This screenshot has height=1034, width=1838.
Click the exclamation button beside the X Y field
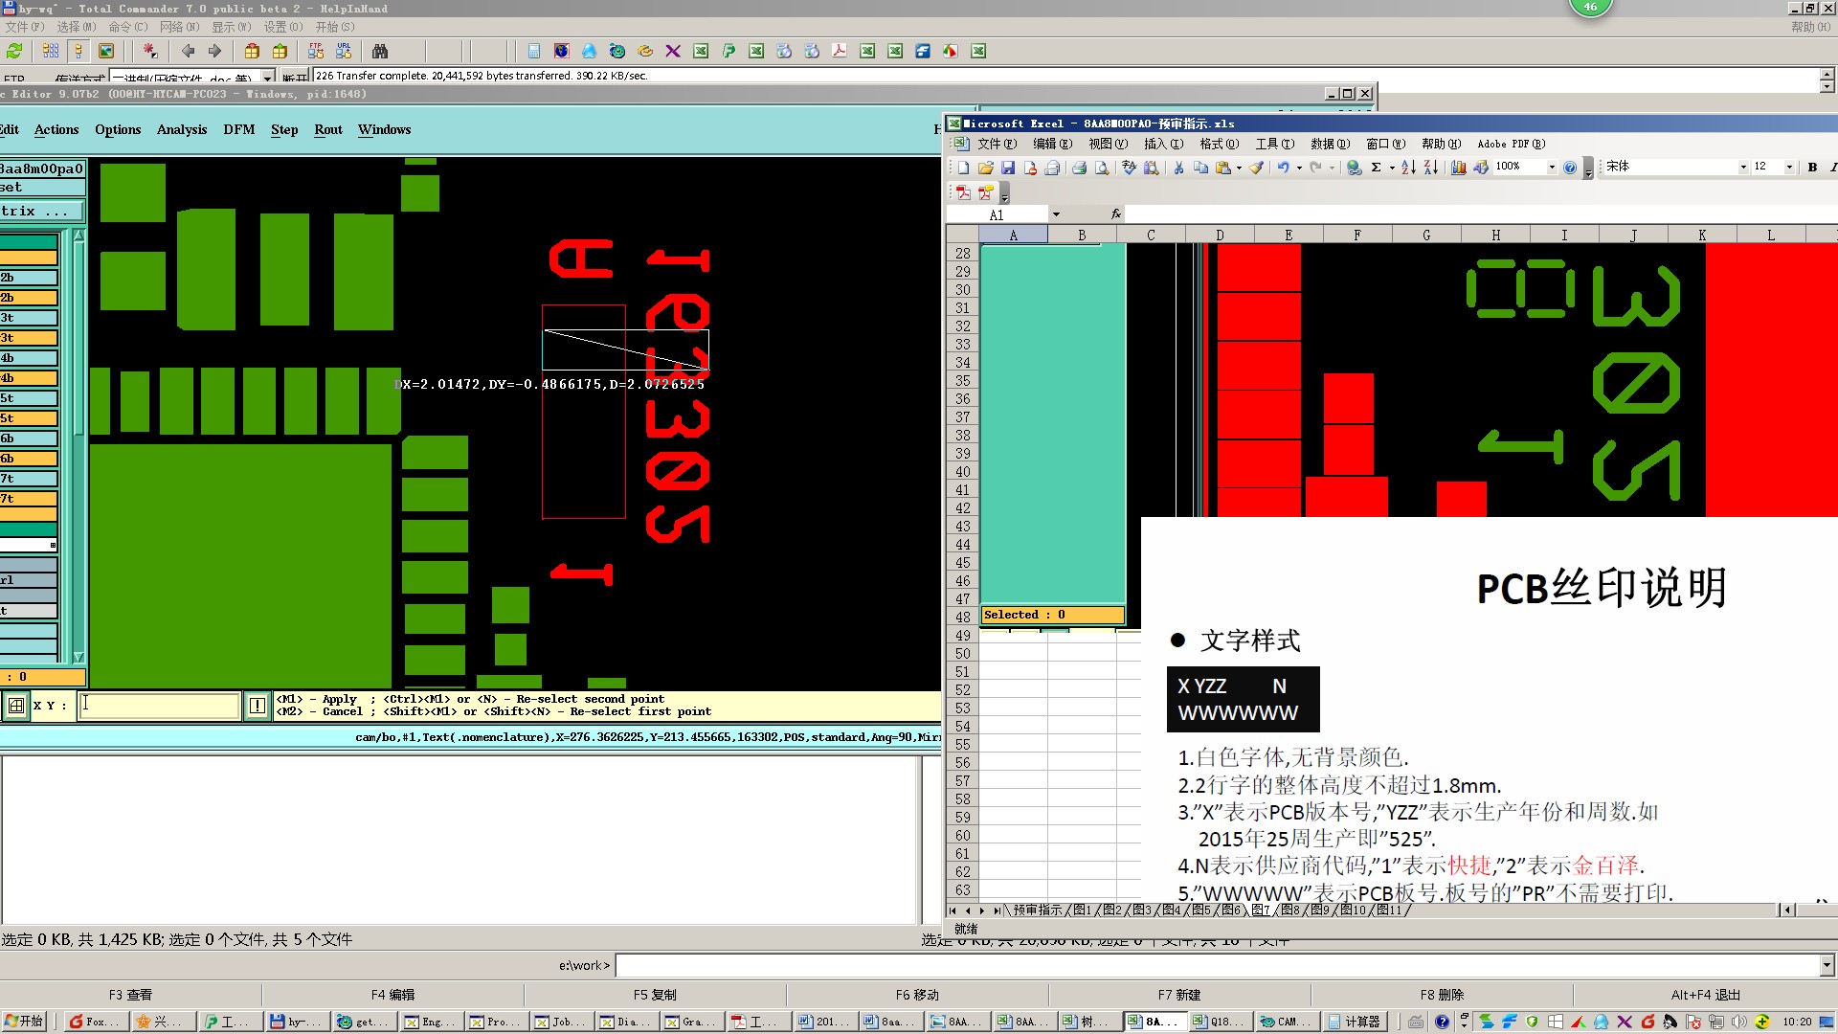[258, 706]
